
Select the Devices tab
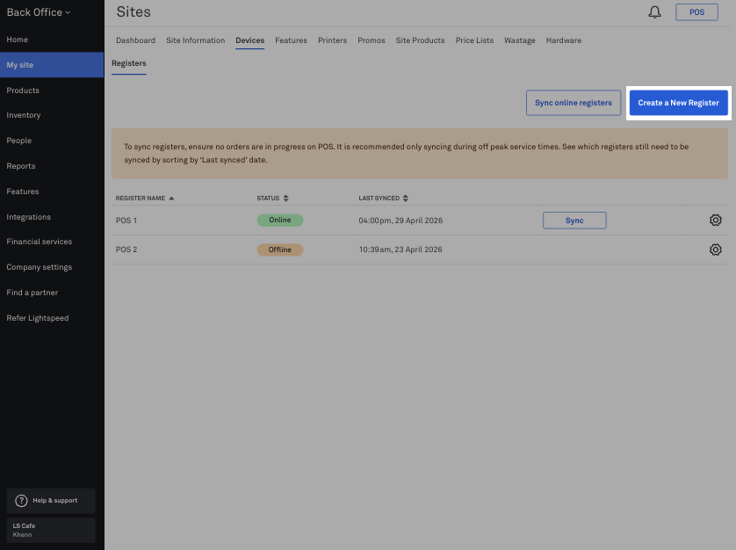point(249,40)
